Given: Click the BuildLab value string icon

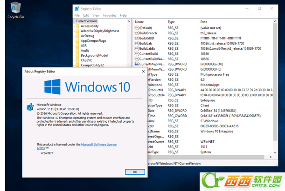Looking at the screenshot, I should click(137, 43).
